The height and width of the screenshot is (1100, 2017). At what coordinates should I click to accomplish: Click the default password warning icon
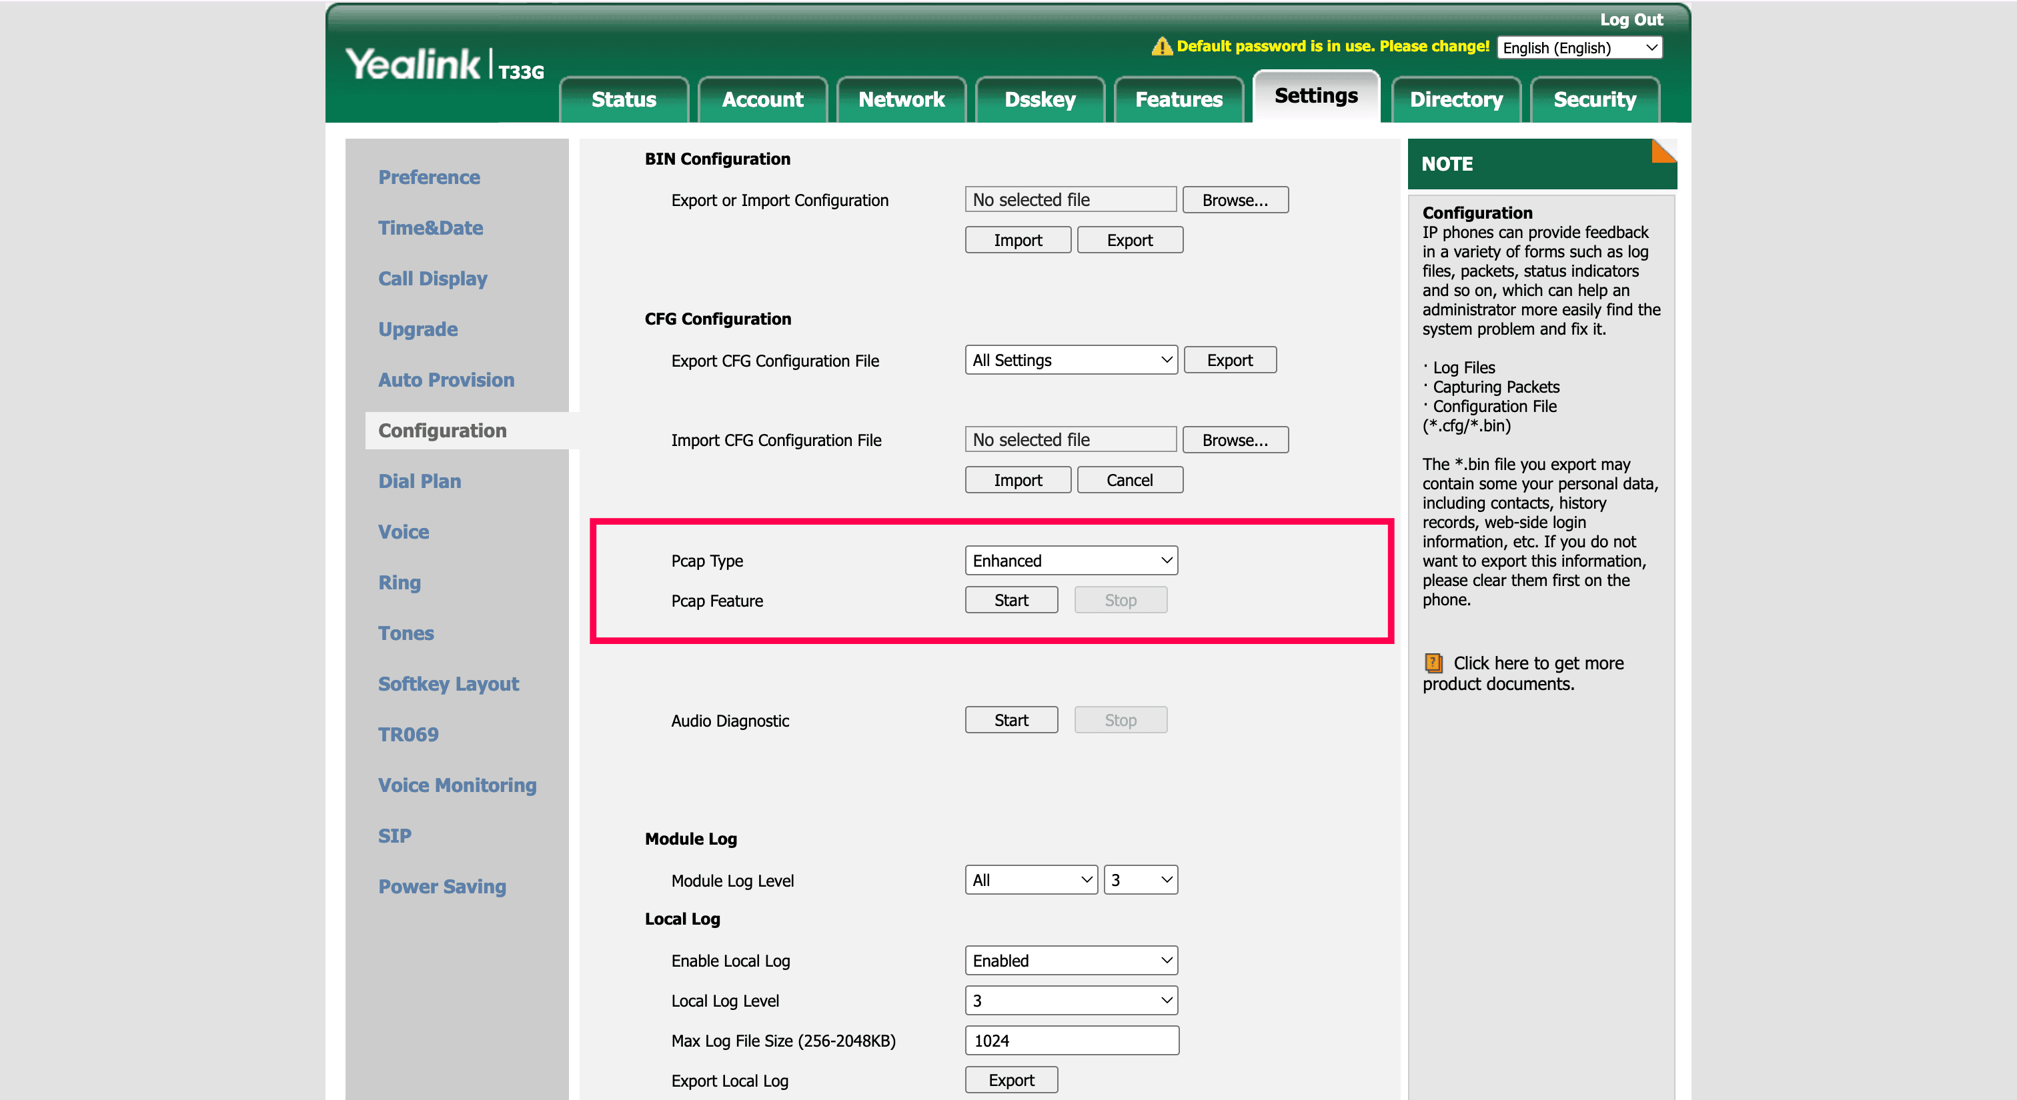1162,46
